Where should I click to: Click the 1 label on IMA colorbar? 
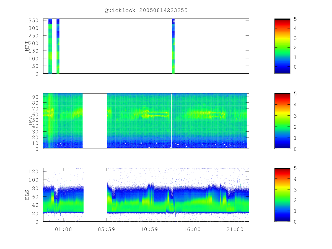[295, 138]
